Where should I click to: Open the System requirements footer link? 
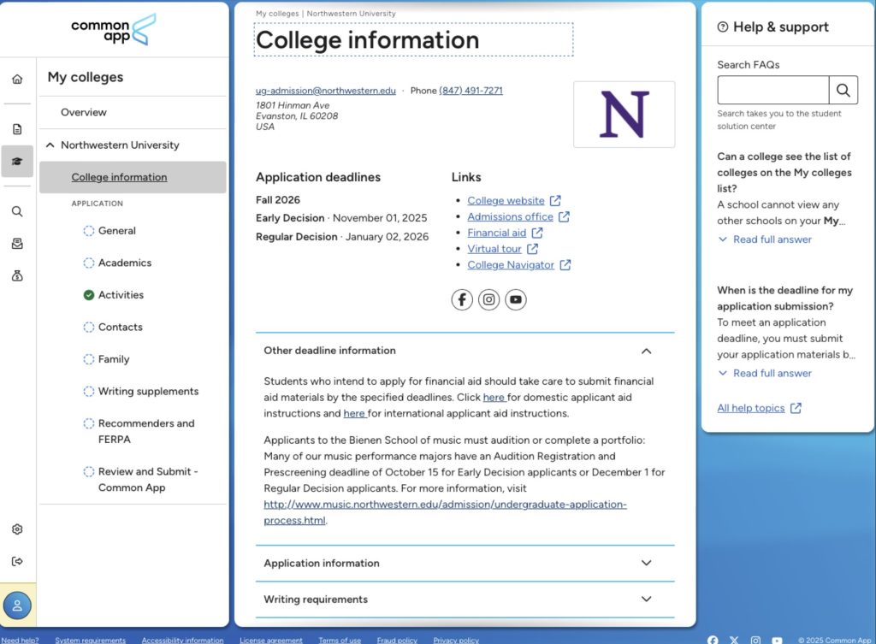click(91, 640)
